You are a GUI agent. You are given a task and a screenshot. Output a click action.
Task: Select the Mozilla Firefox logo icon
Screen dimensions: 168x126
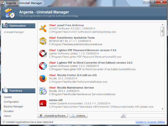pos(43,78)
